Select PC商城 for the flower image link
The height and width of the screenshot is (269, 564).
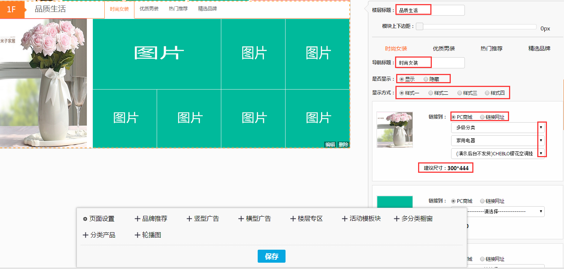click(x=453, y=117)
